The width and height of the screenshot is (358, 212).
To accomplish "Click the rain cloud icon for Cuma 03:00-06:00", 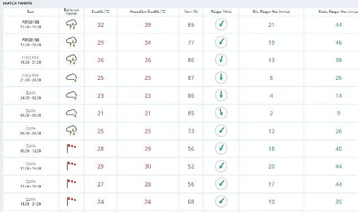I will click(71, 113).
